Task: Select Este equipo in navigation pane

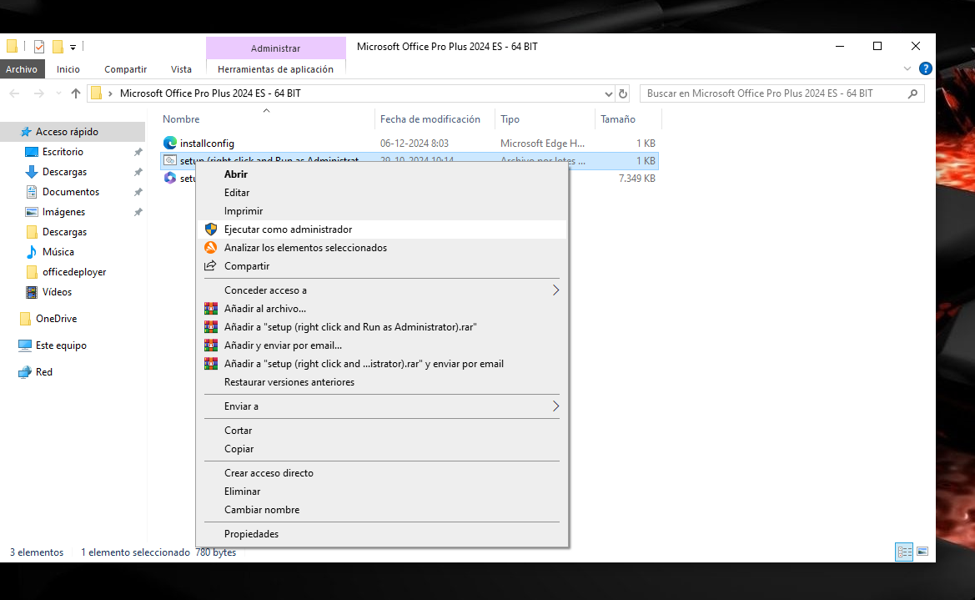Action: [61, 345]
